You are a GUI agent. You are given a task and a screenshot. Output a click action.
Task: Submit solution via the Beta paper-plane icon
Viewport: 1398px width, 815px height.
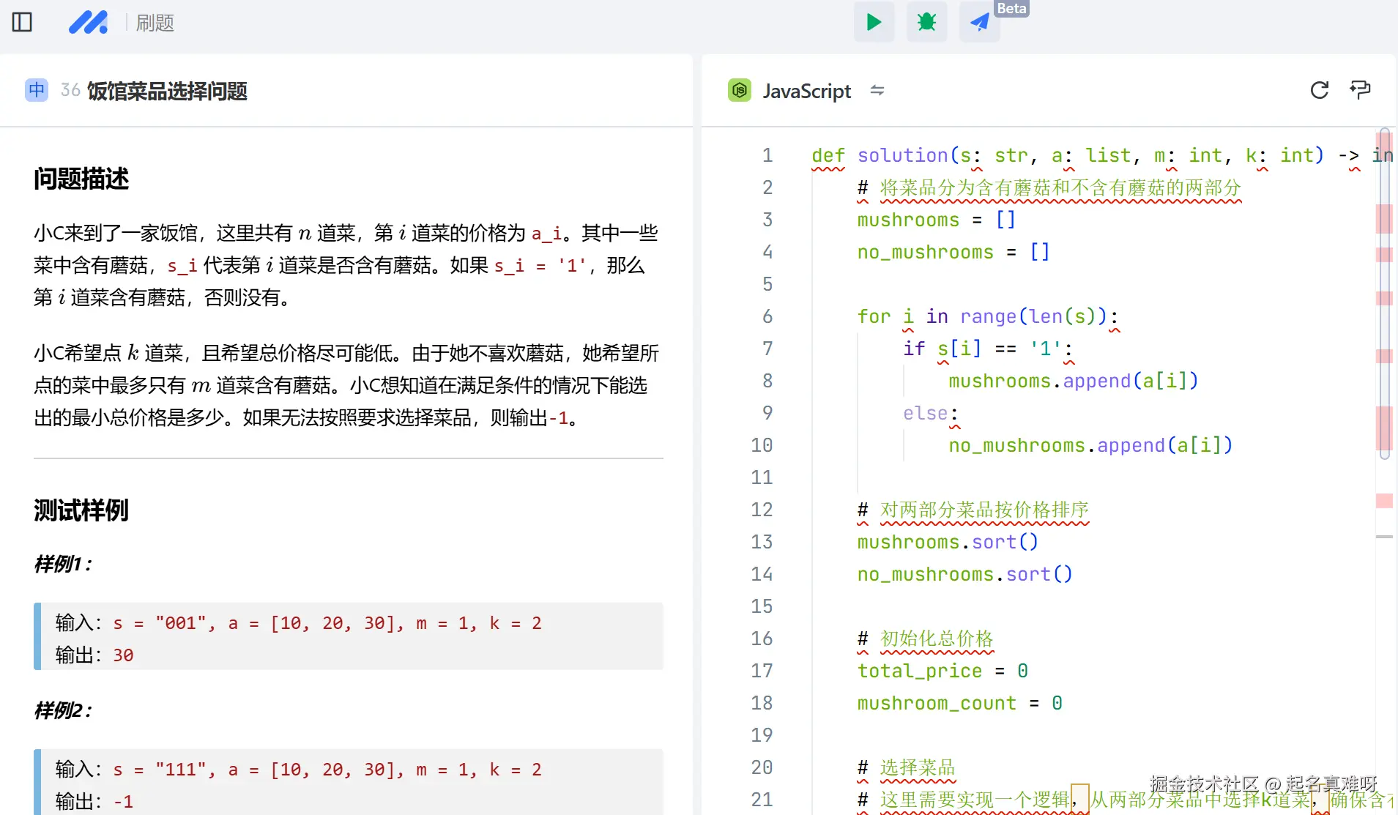coord(979,22)
